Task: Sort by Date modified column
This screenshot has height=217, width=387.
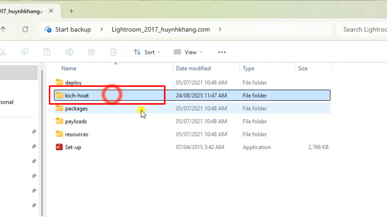Action: point(193,68)
